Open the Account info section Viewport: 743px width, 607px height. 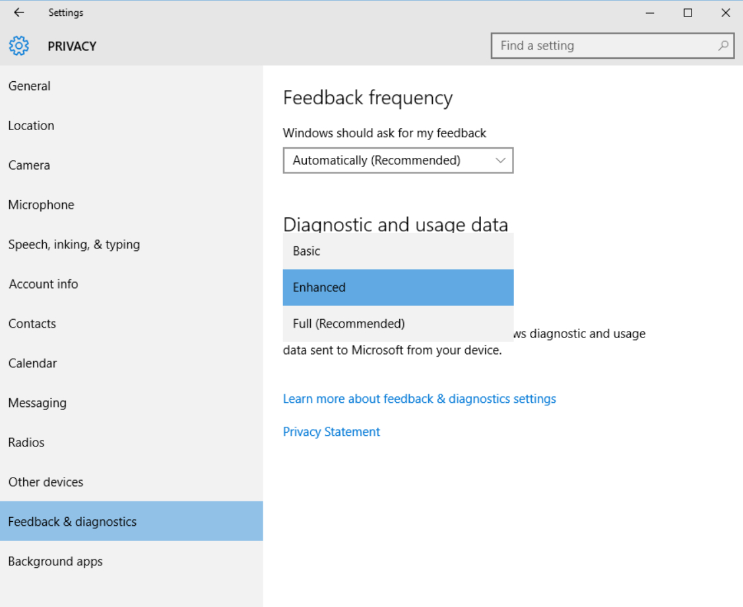coord(131,284)
